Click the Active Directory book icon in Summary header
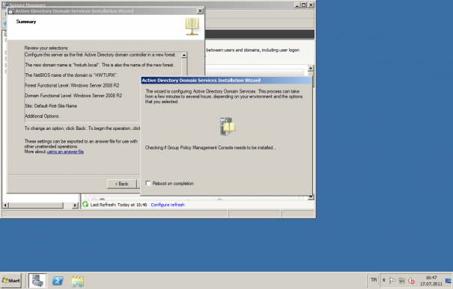The image size is (453, 289). coord(192,26)
